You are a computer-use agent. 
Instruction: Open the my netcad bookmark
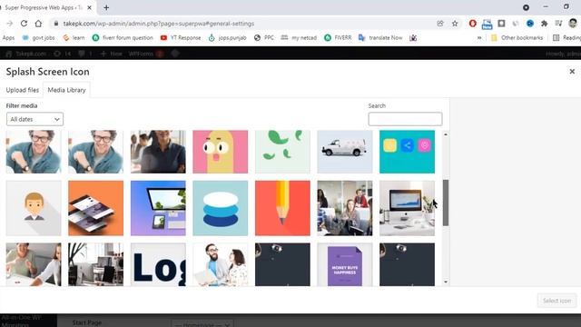tap(299, 37)
